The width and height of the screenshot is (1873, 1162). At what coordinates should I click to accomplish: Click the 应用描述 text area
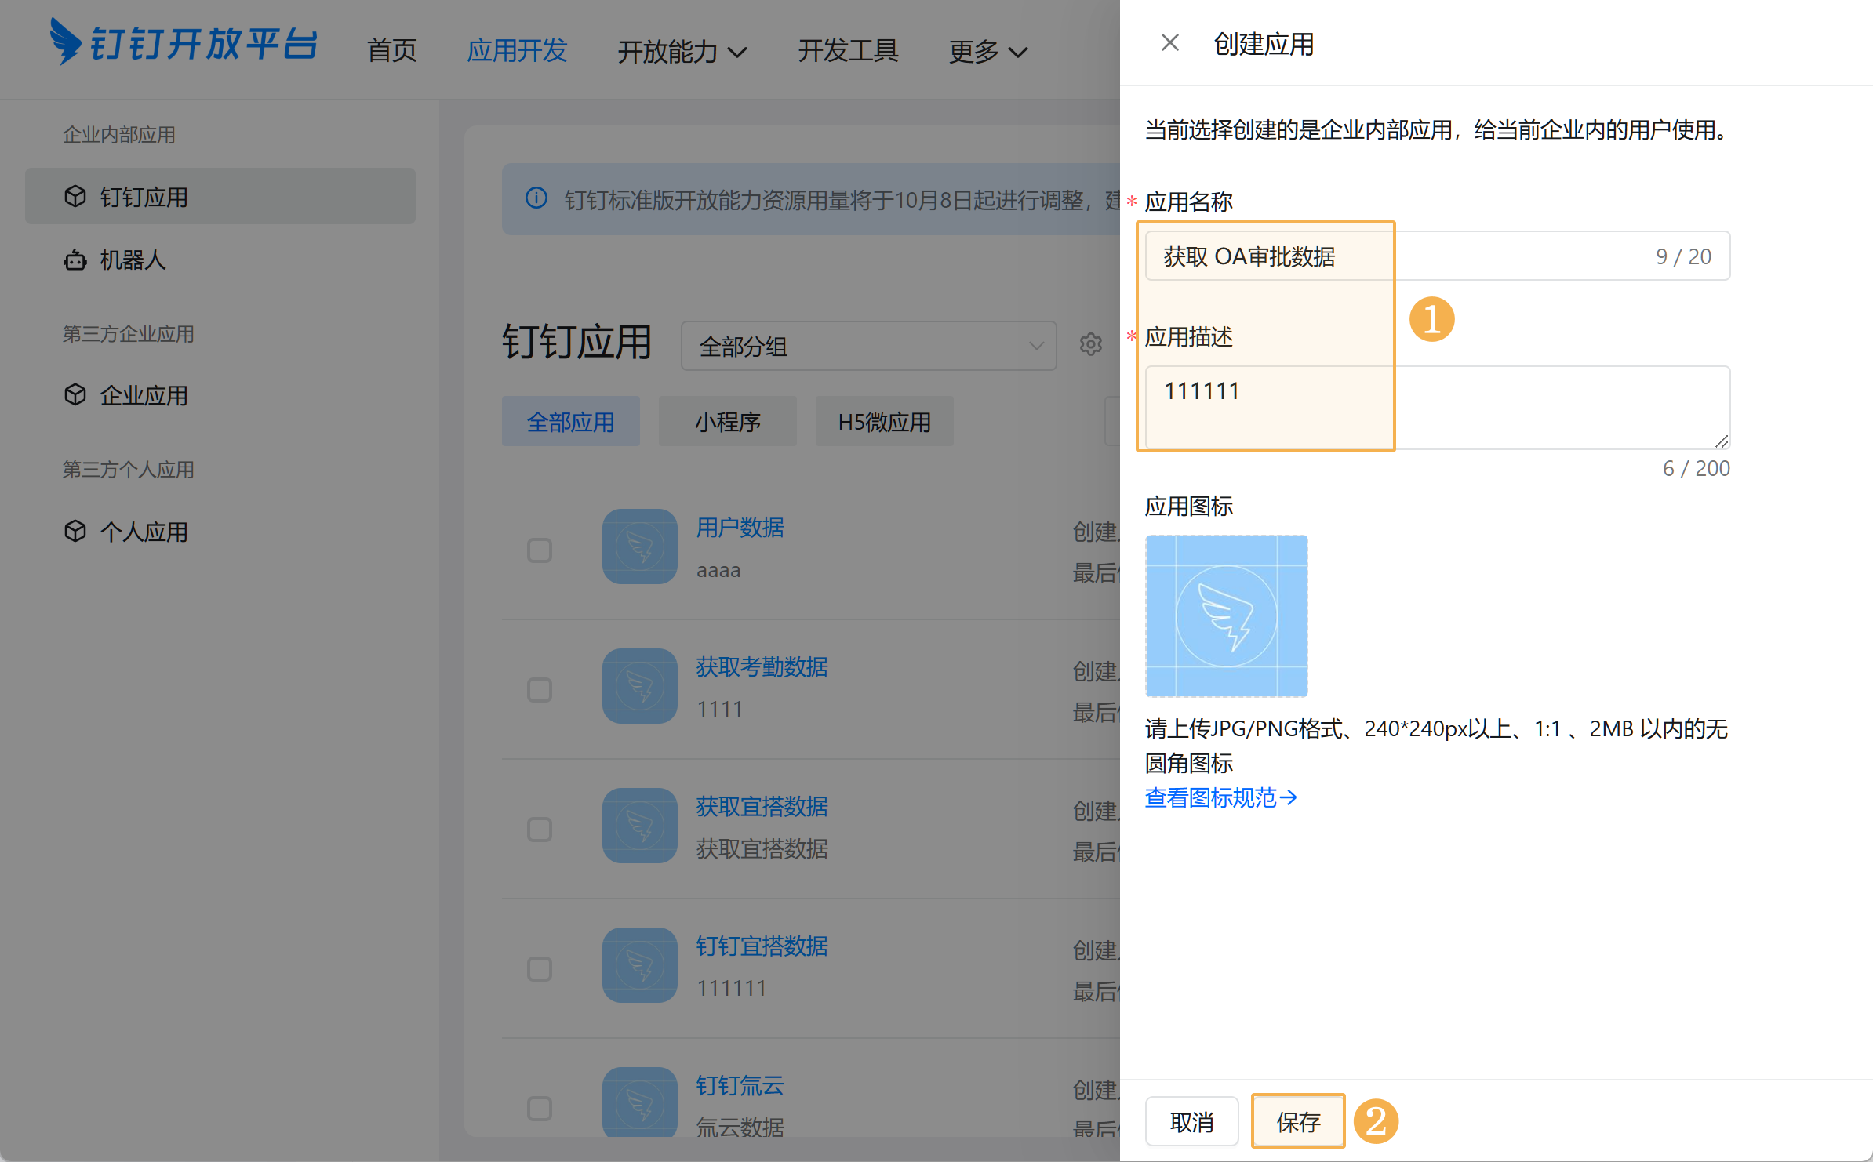[1437, 408]
